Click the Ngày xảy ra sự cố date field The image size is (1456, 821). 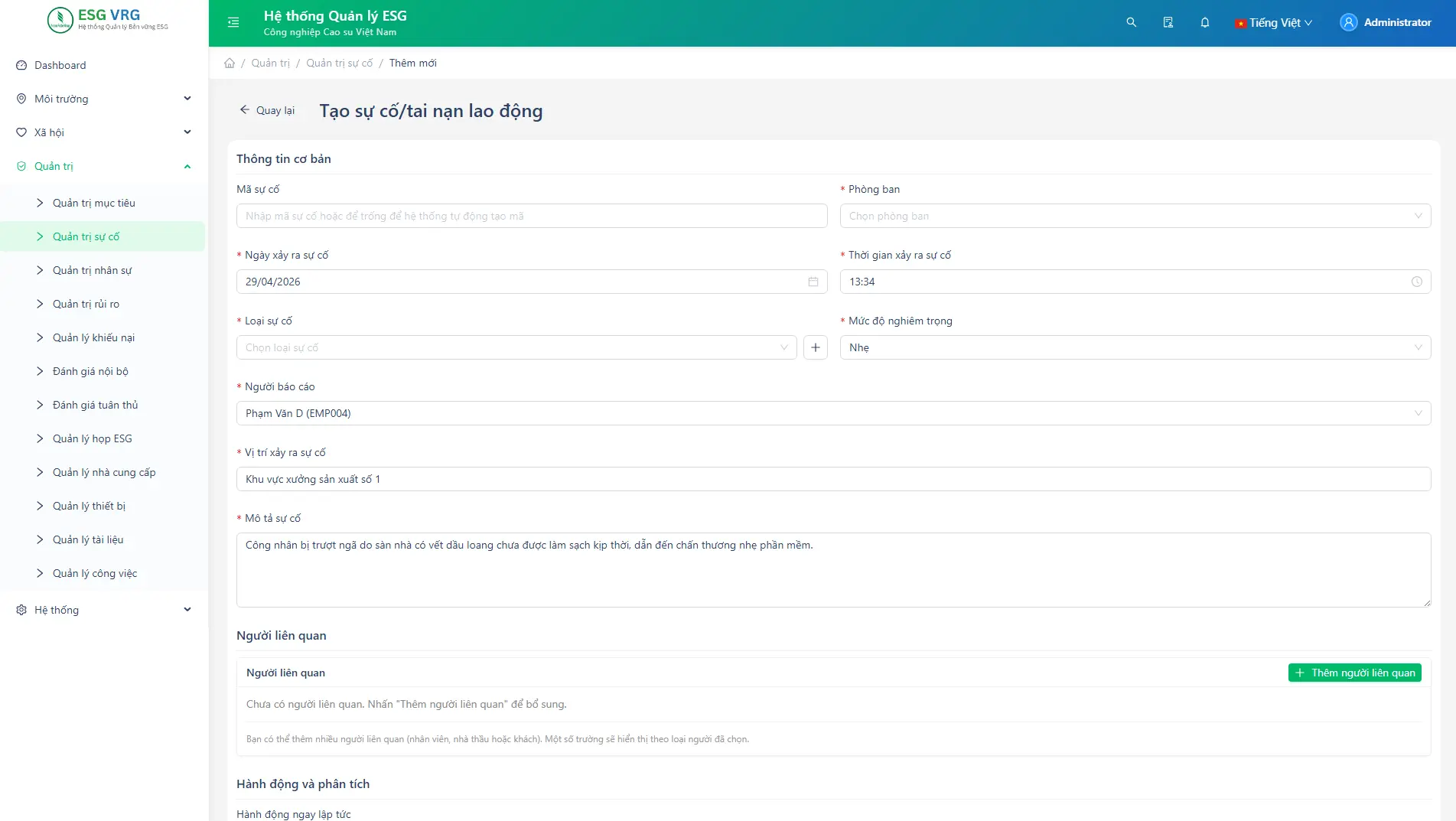532,282
